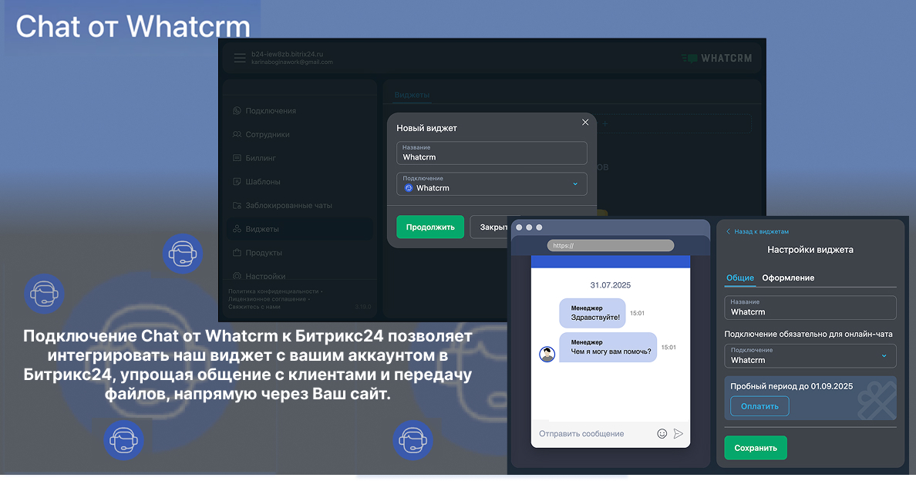The height and width of the screenshot is (481, 916).
Task: Click the Название field in Настройки виджета
Action: (x=810, y=308)
